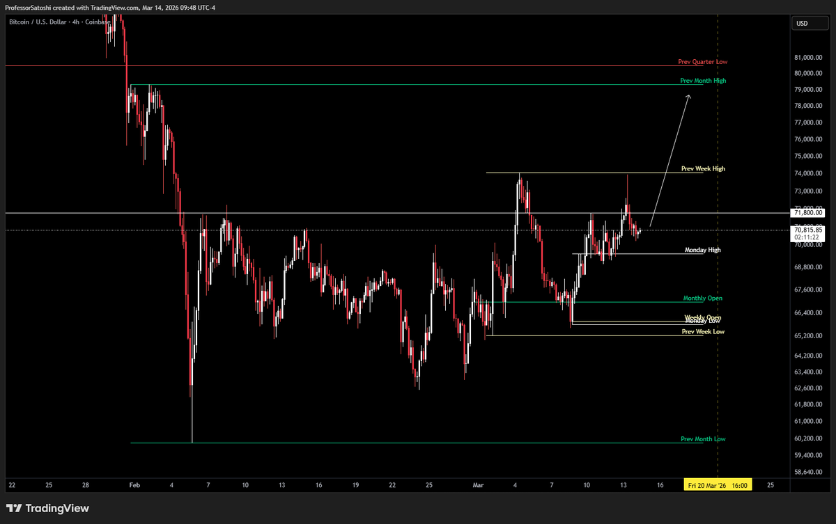Select the Monday High label
The width and height of the screenshot is (836, 524).
pos(703,249)
